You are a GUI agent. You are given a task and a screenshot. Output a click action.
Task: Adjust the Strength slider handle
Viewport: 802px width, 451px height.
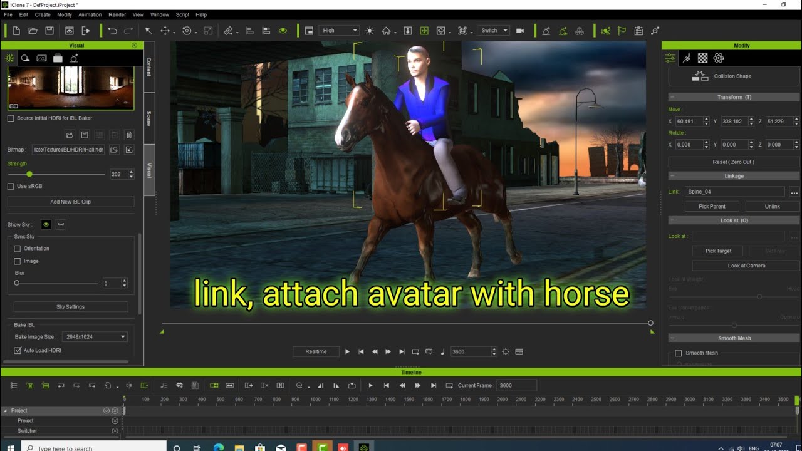point(29,174)
